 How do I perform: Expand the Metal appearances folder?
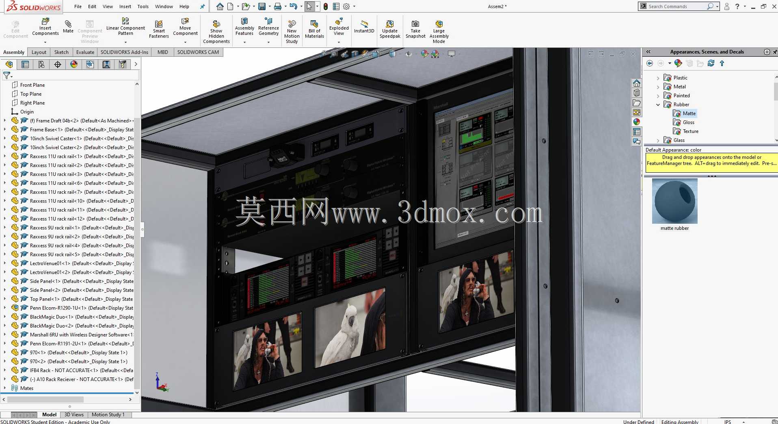pyautogui.click(x=658, y=87)
